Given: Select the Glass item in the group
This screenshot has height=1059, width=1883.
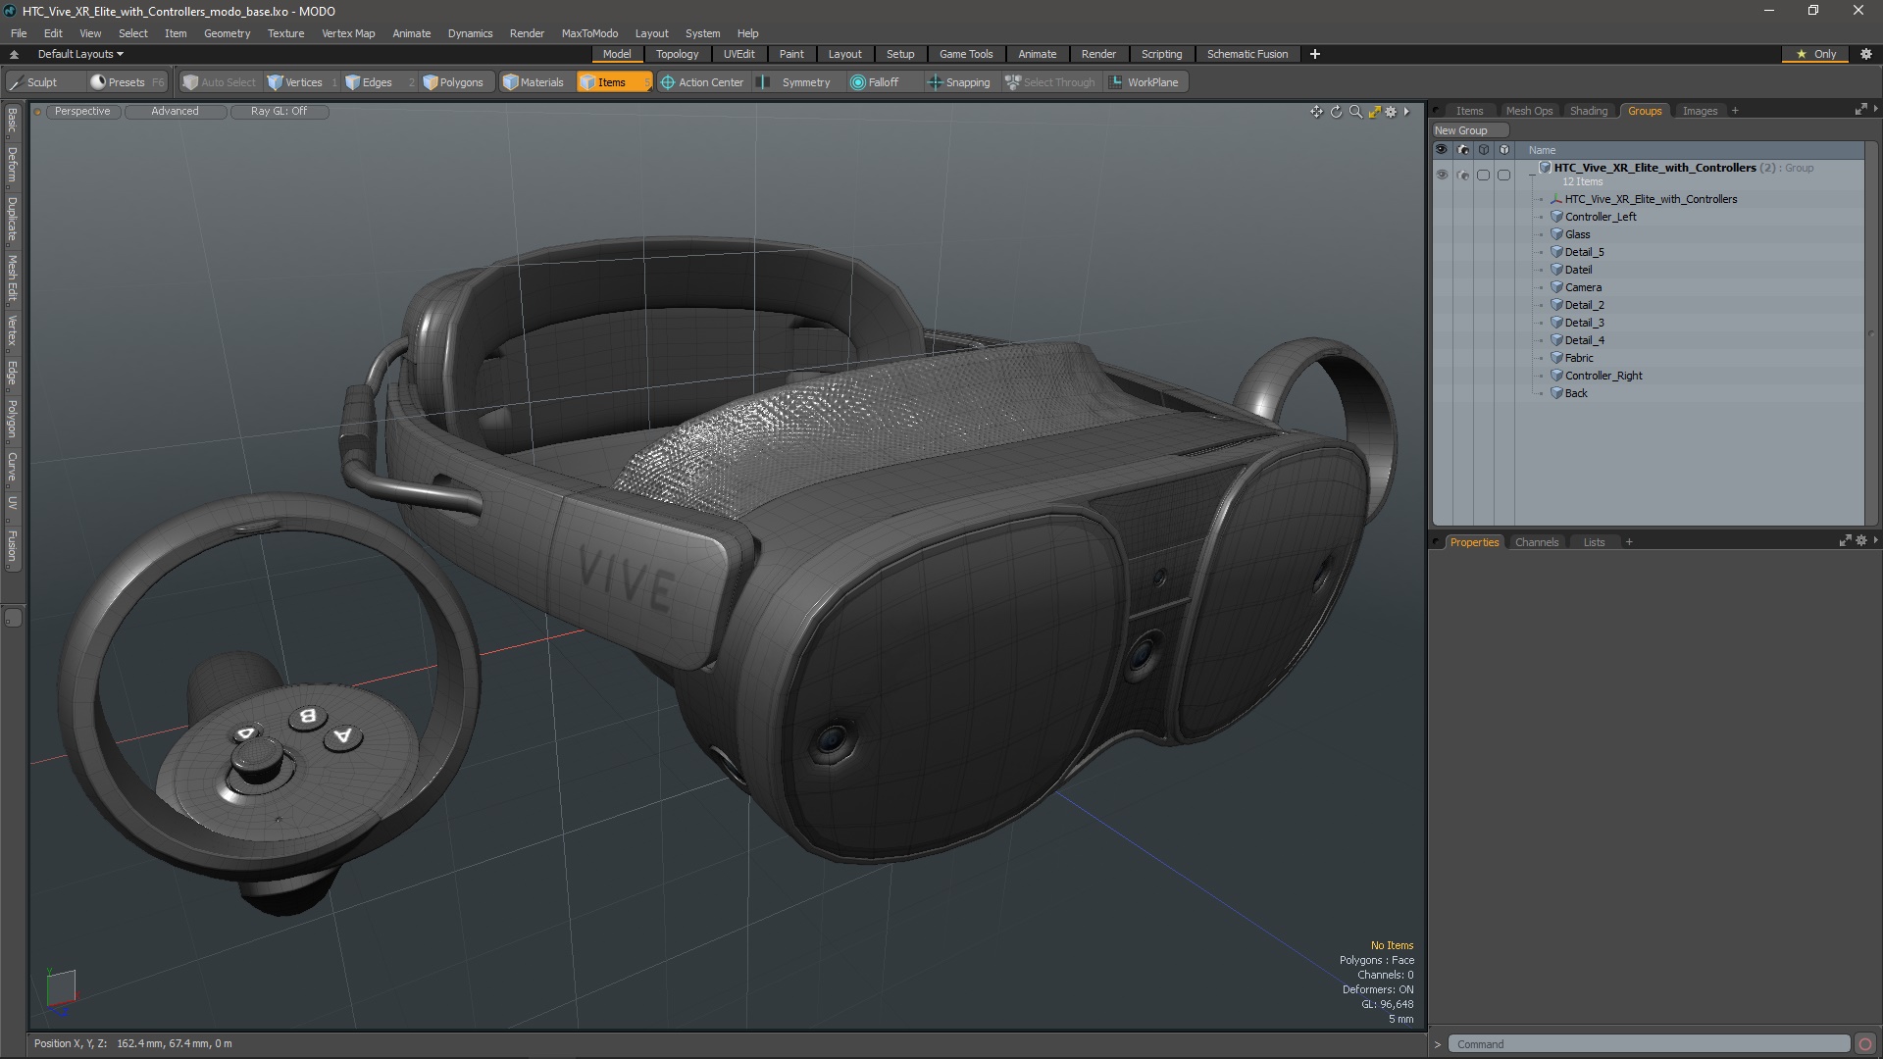Looking at the screenshot, I should [x=1577, y=234].
